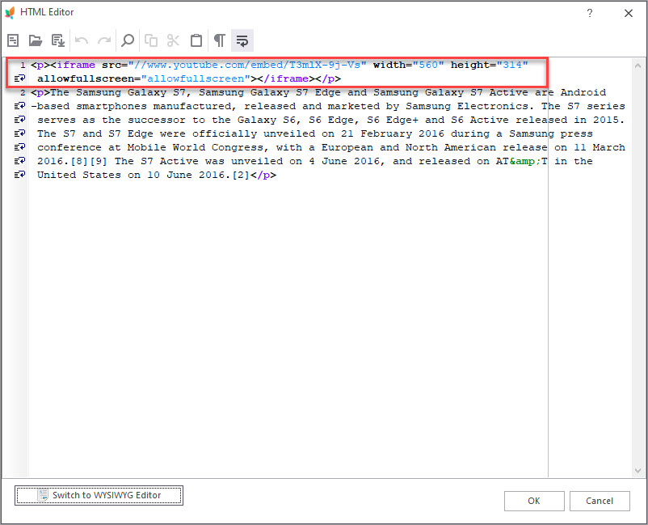
Task: Click the word "iframe" in opening tag
Action: pos(76,65)
